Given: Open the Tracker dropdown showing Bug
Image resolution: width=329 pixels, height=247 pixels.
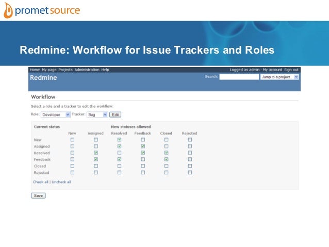Looking at the screenshot, I should pyautogui.click(x=97, y=114).
